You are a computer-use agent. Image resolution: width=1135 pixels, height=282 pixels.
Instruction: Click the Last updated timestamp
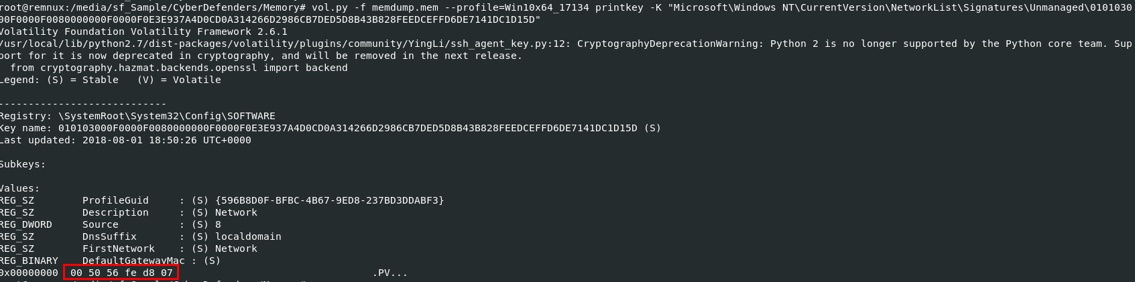[166, 140]
